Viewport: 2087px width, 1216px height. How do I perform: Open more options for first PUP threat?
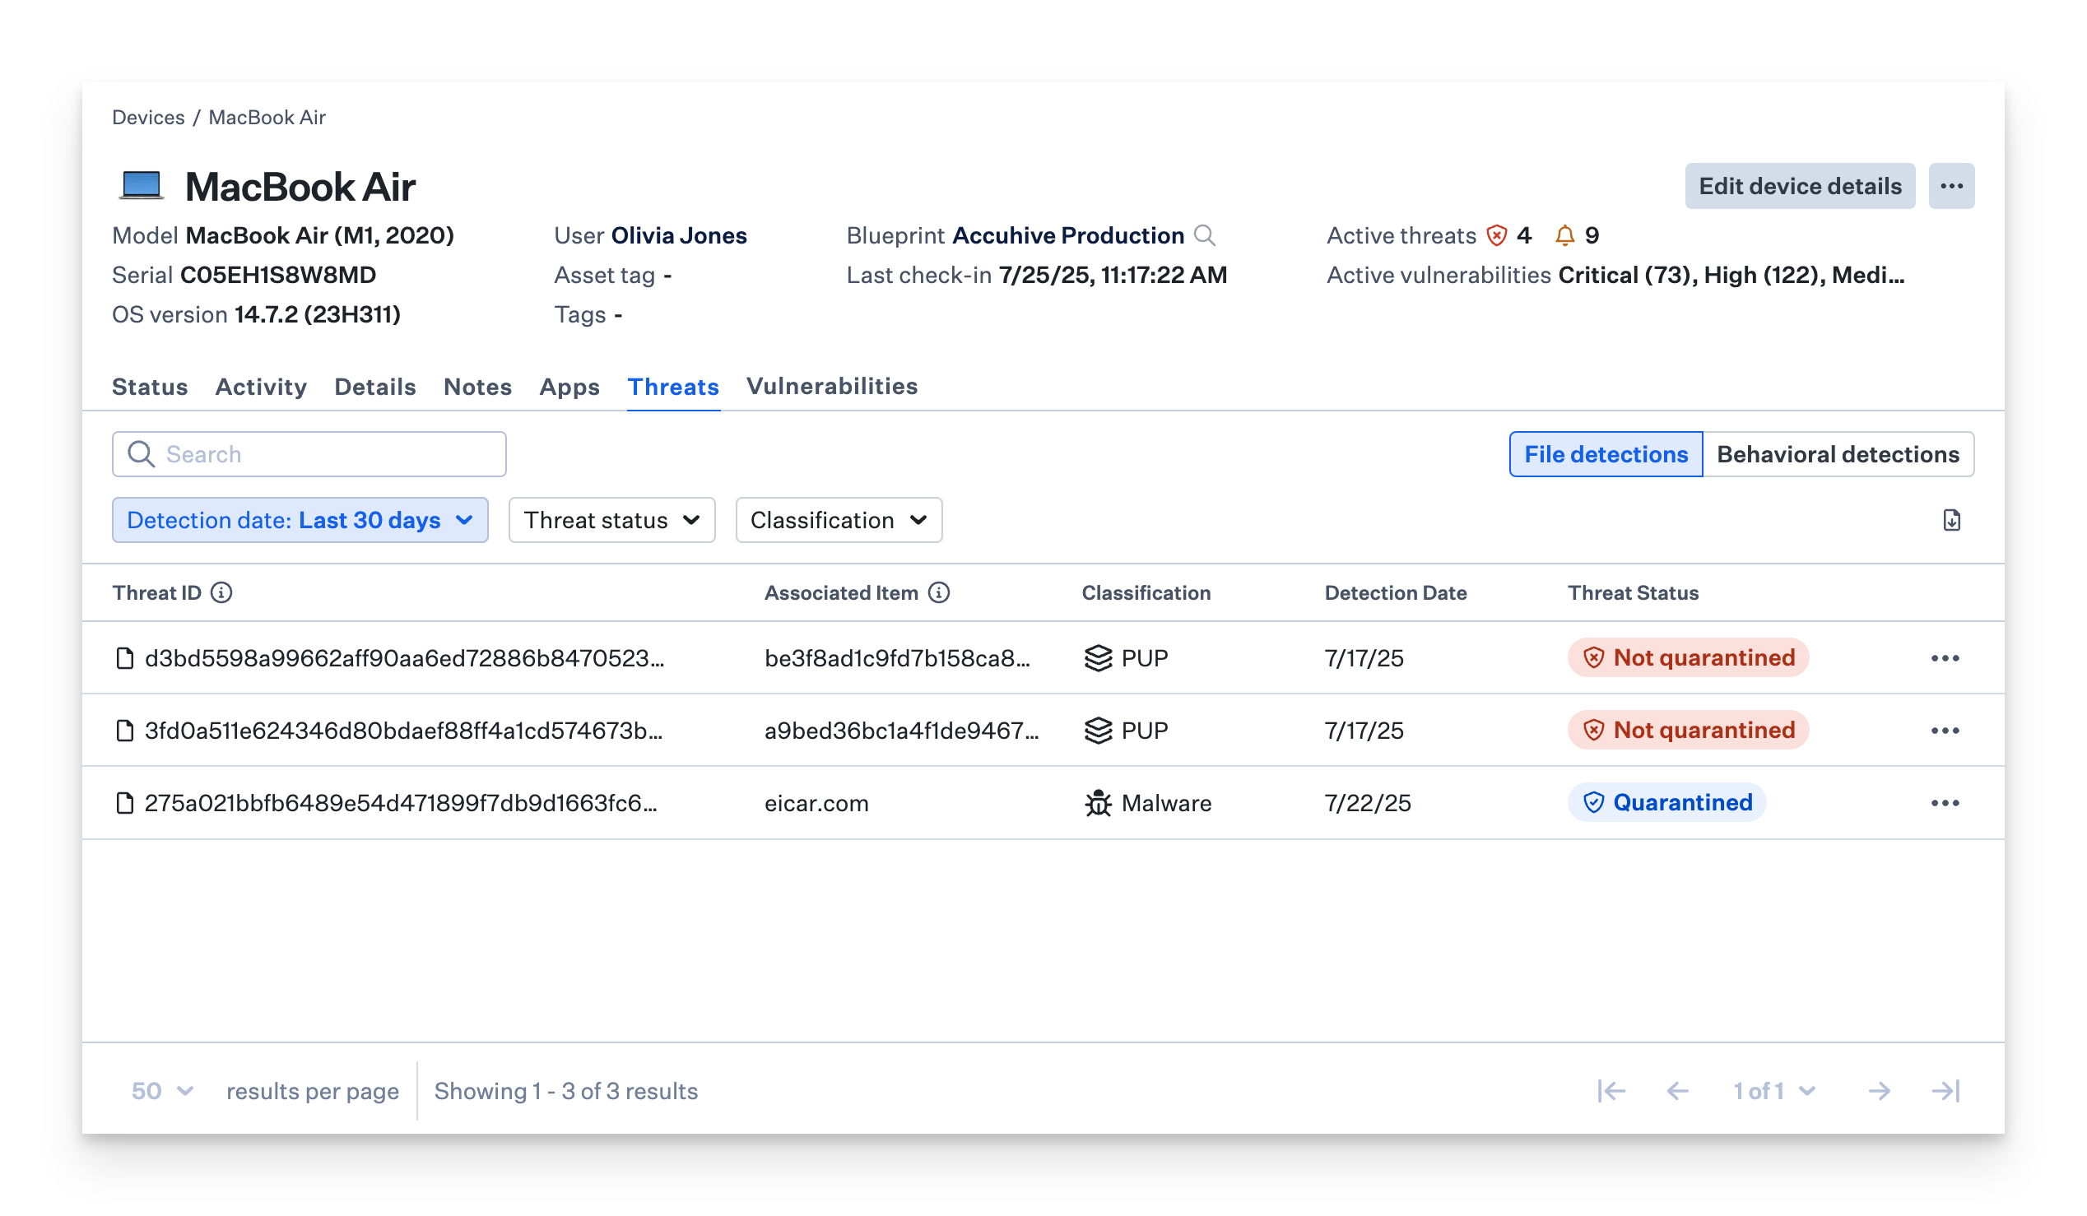[1945, 658]
